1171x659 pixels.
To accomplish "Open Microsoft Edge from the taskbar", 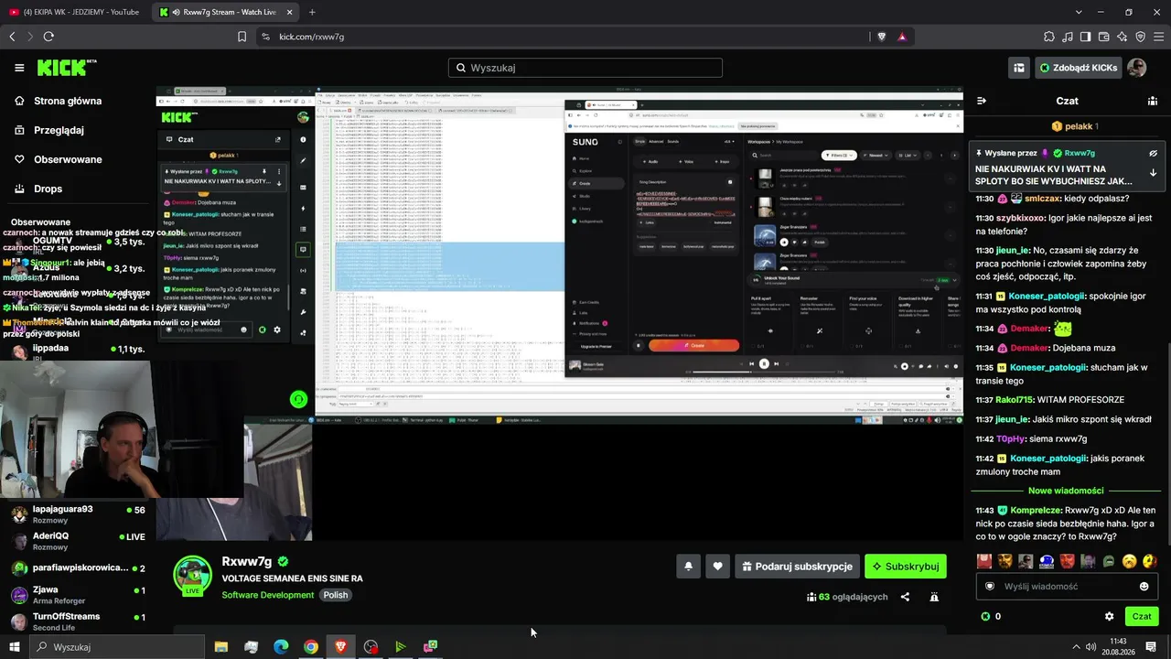I will pyautogui.click(x=281, y=647).
